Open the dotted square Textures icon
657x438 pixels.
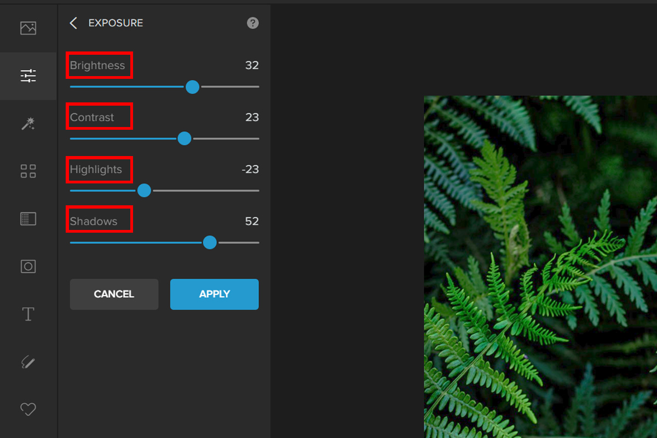click(28, 219)
